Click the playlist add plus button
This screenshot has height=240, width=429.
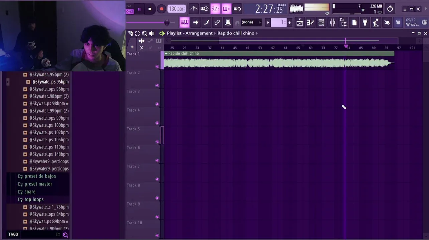[132, 47]
